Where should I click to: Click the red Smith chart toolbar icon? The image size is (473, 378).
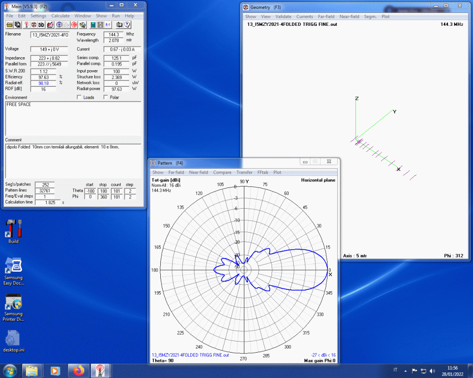click(x=74, y=24)
